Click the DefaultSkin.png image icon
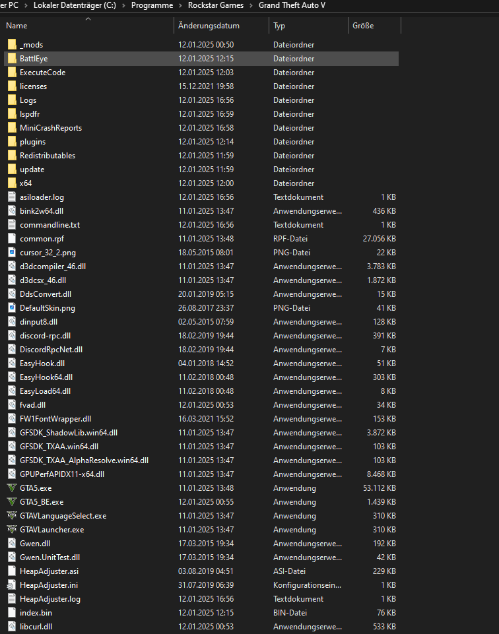The width and height of the screenshot is (499, 634). click(12, 307)
